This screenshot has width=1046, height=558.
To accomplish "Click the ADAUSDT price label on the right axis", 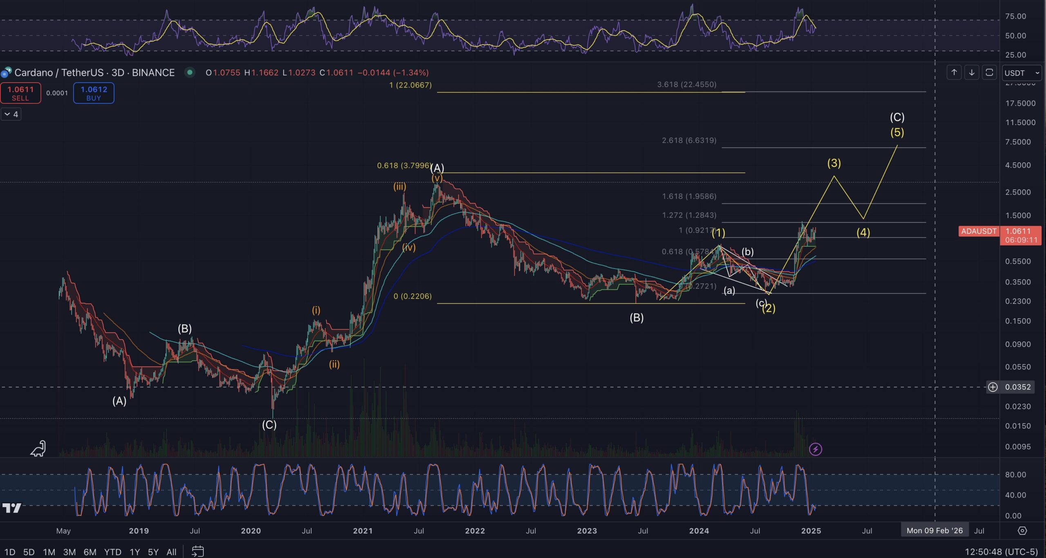I will click(x=979, y=232).
